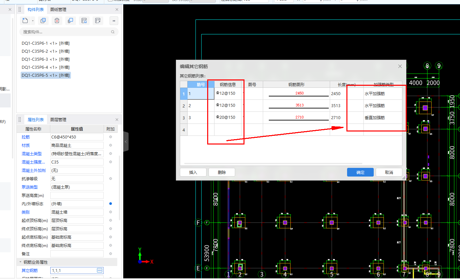
Task: Select component DQ1-C35P6-2
Action: pos(46,51)
